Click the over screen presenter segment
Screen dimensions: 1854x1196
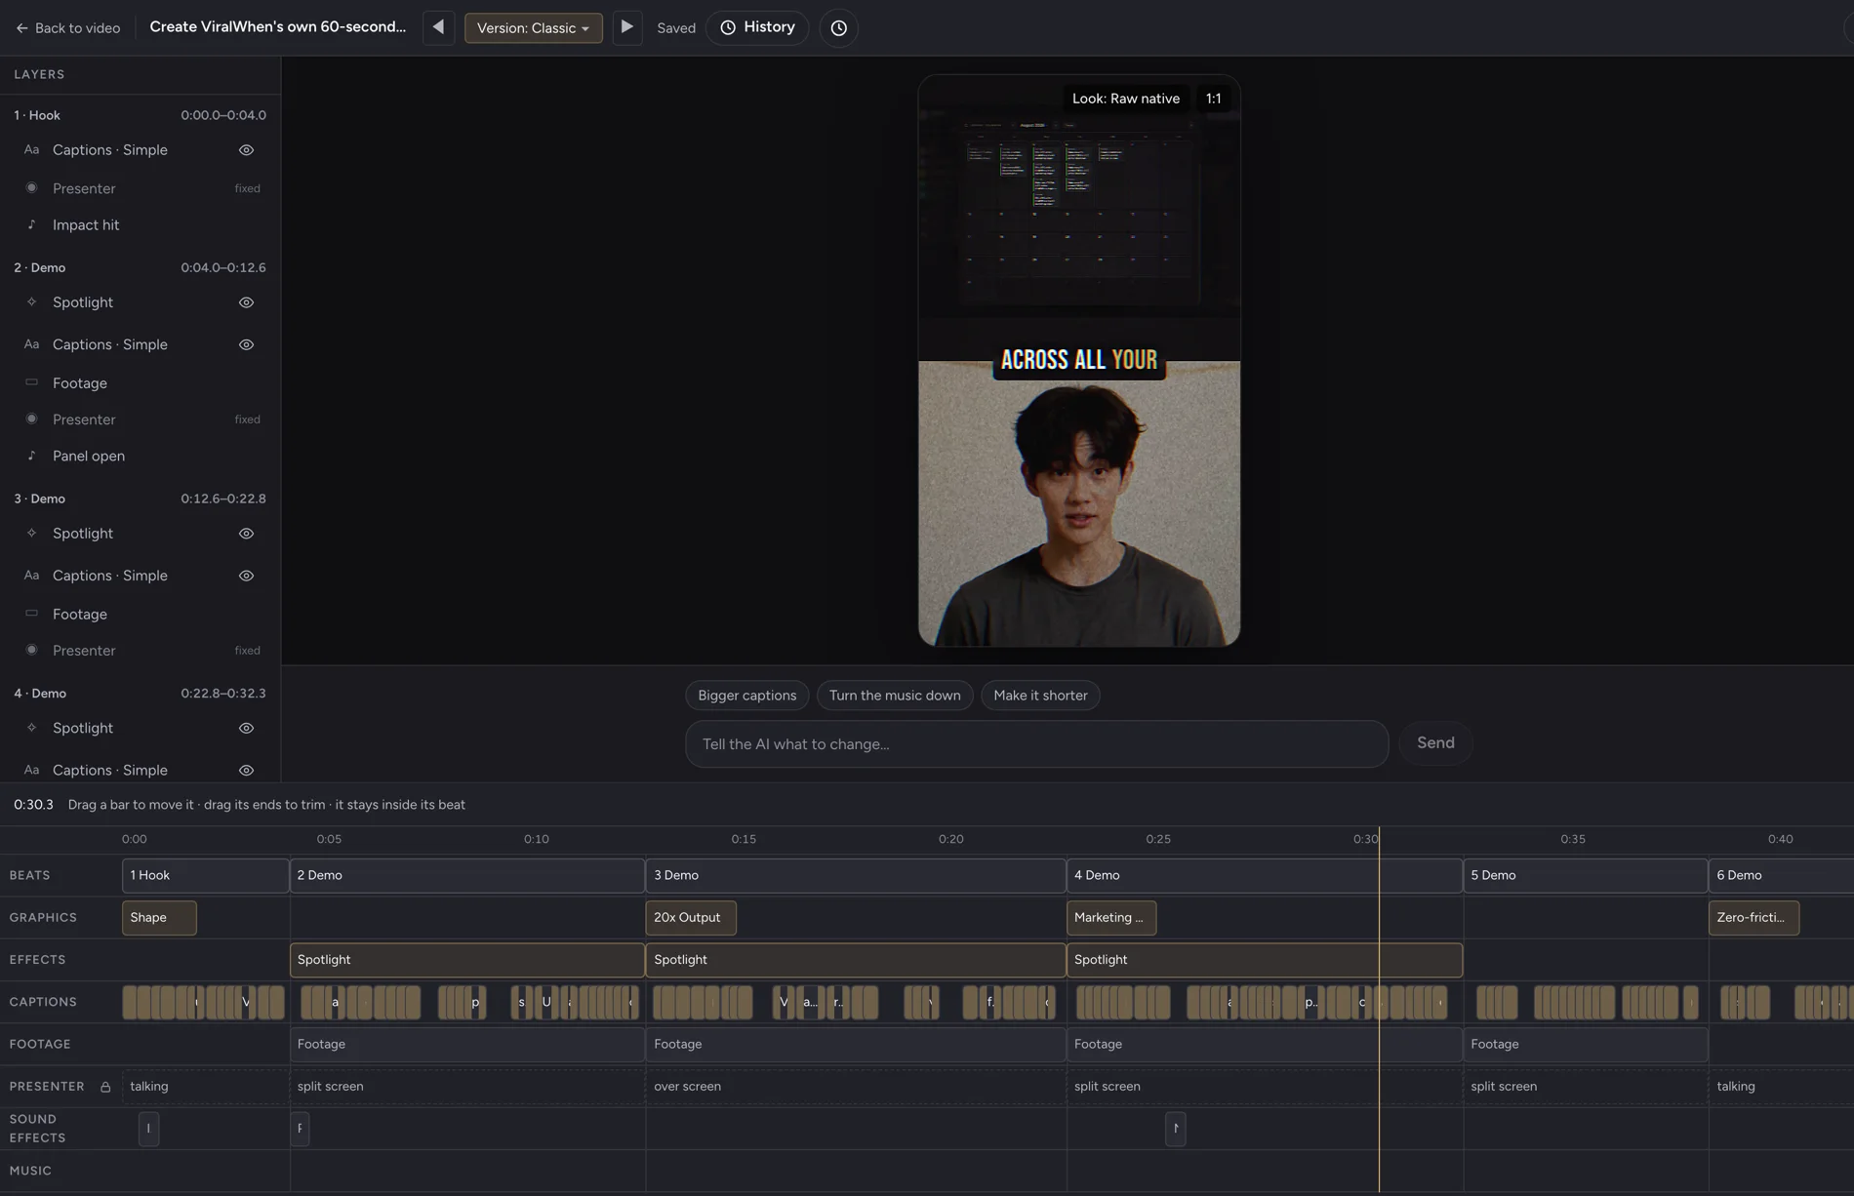(855, 1087)
